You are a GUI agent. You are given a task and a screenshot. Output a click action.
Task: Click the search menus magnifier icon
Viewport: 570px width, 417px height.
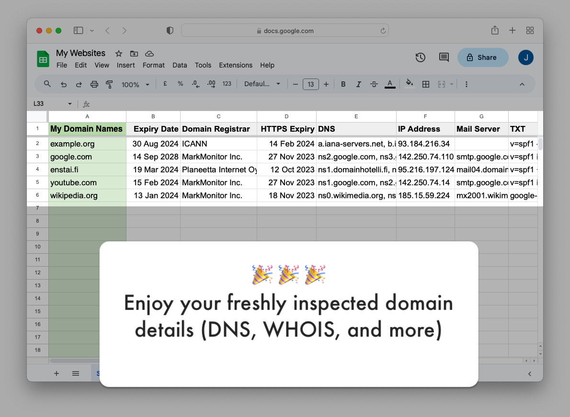(47, 84)
